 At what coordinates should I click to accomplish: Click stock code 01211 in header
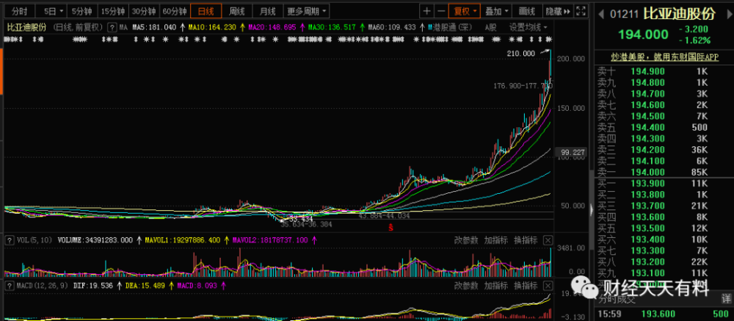pos(624,14)
